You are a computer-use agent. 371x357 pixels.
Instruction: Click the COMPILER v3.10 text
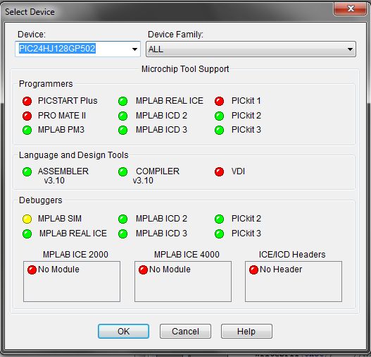156,176
